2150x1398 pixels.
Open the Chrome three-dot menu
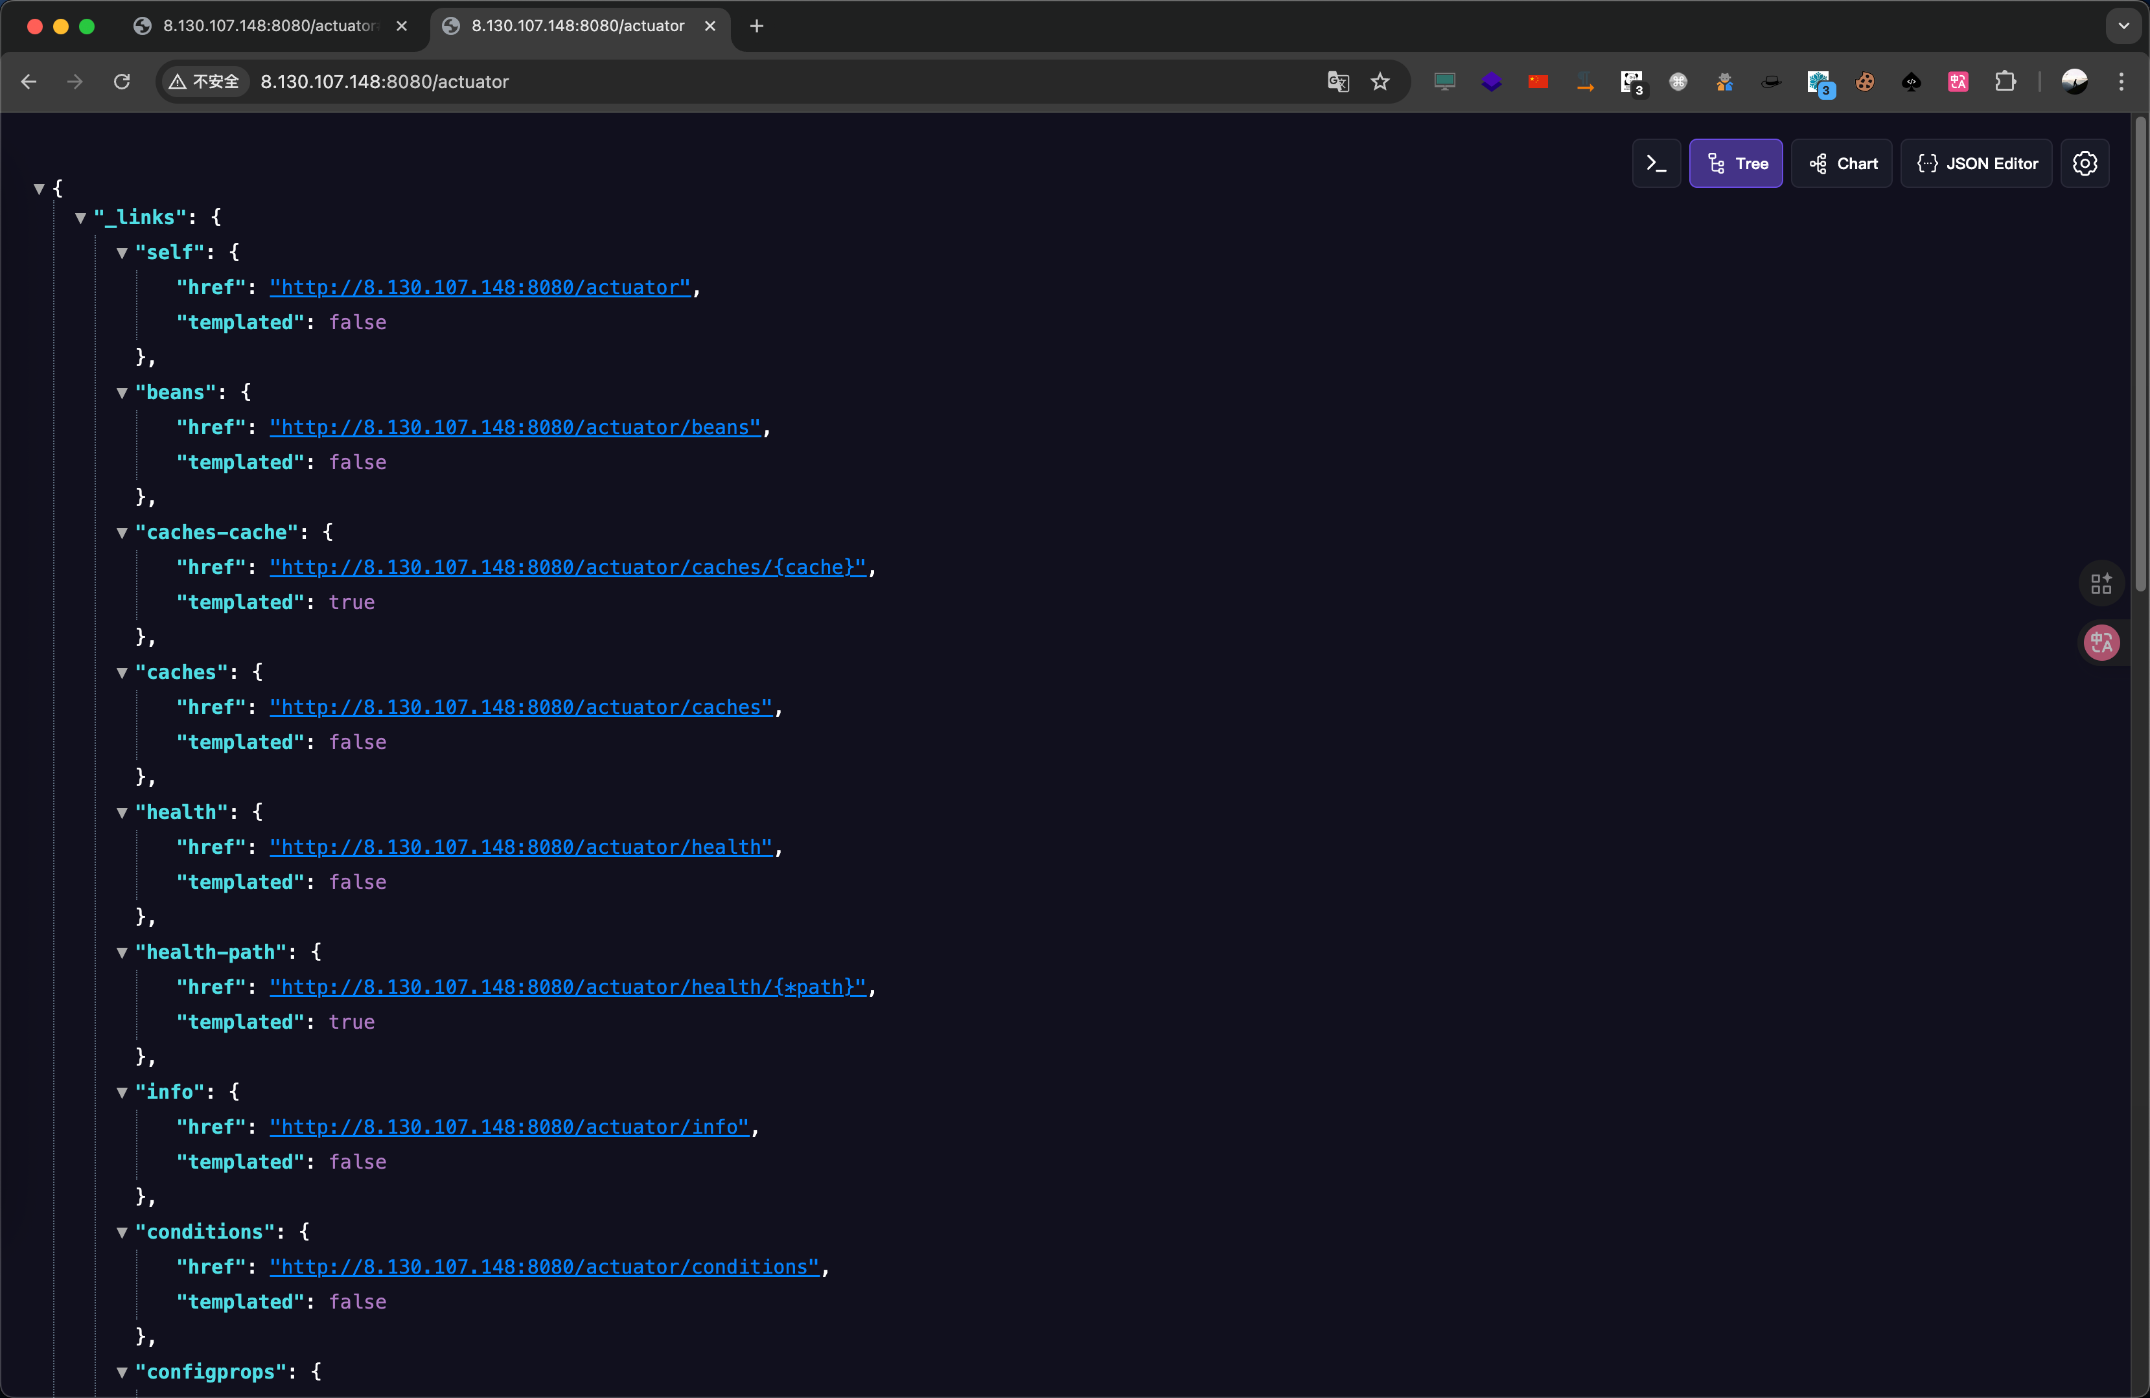[2121, 82]
